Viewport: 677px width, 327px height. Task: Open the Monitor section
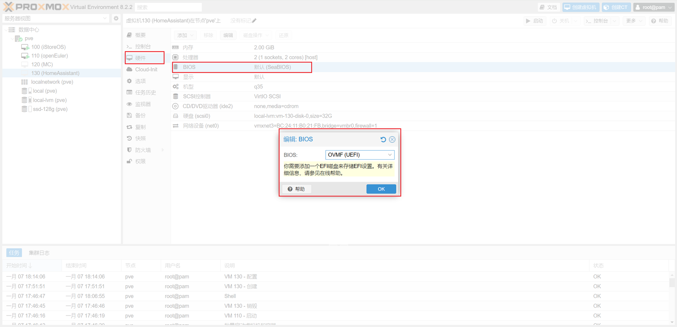tap(143, 104)
